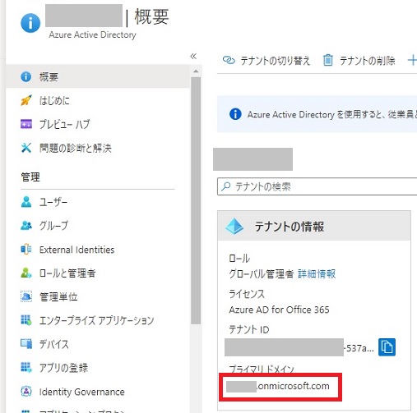The width and height of the screenshot is (417, 413).
Task: Select ロールと管理者 menu label
Action: 67,273
